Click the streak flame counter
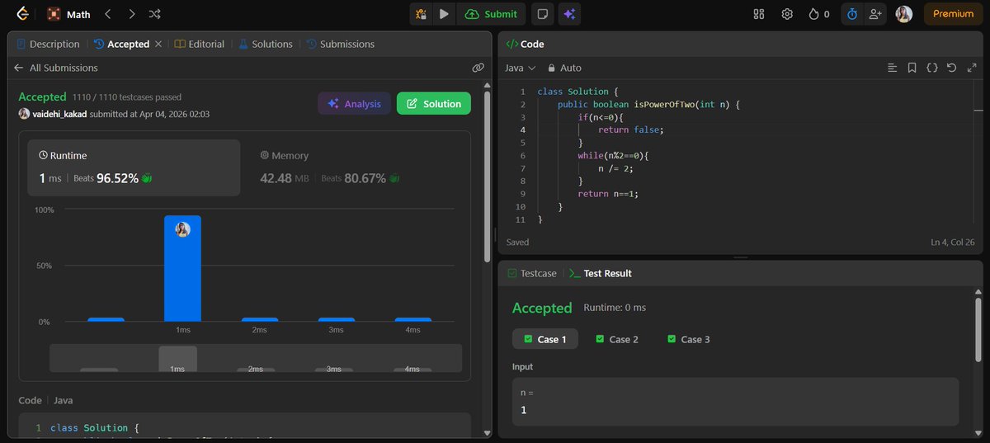Image resolution: width=990 pixels, height=443 pixels. click(x=818, y=14)
